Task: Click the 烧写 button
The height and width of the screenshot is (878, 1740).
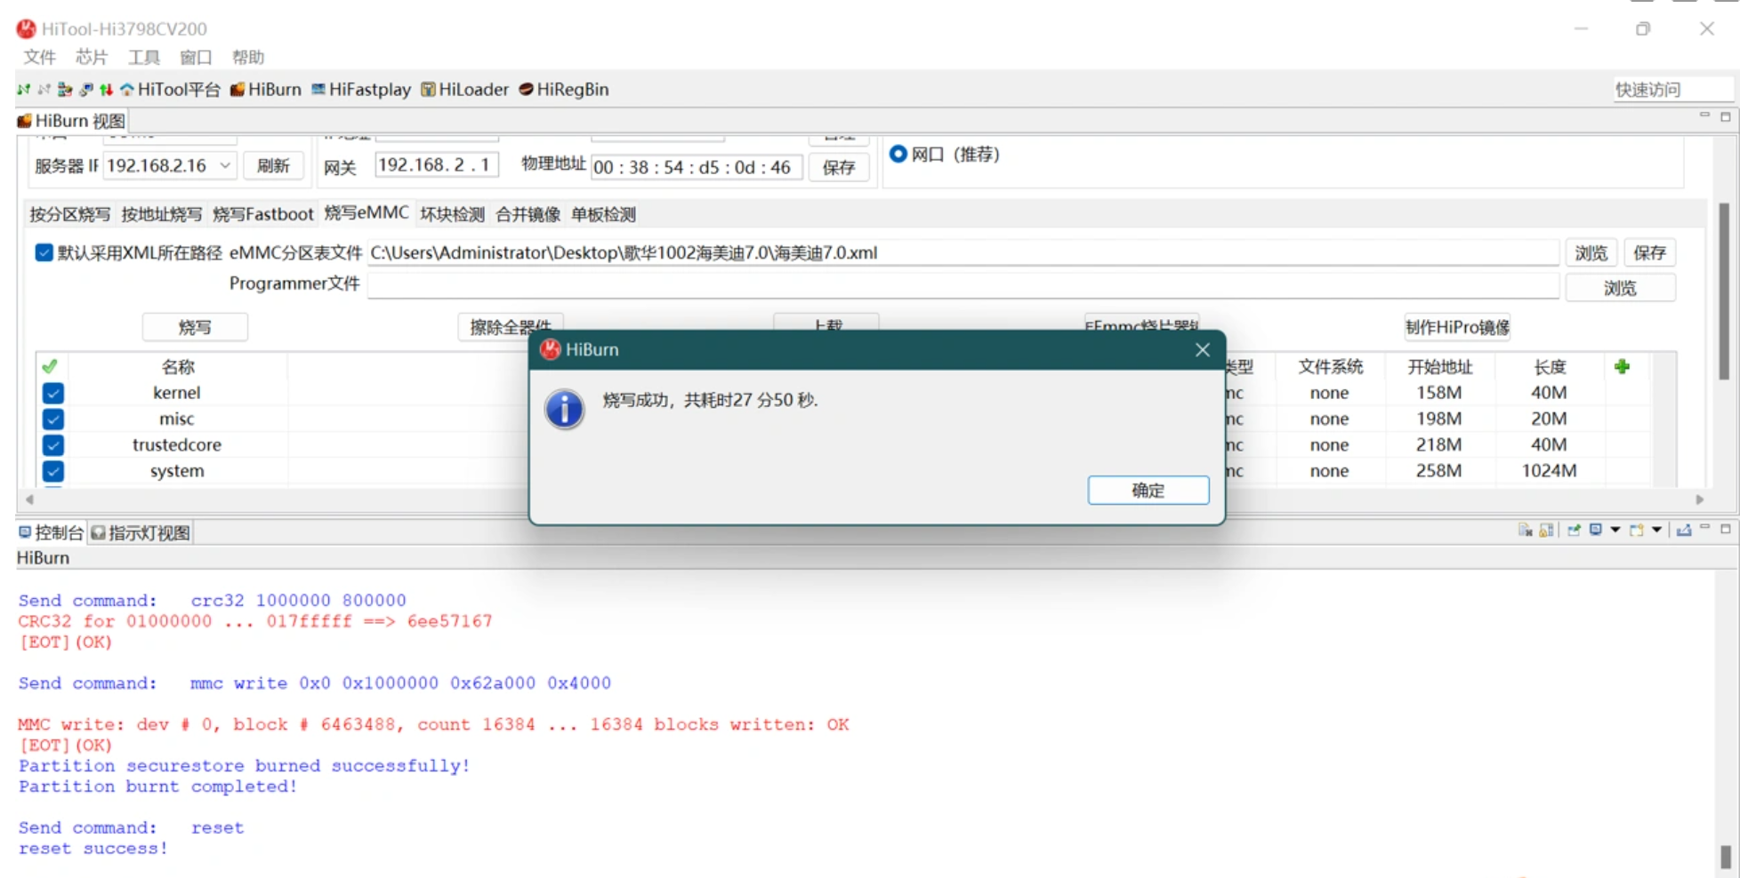Action: [x=195, y=328]
